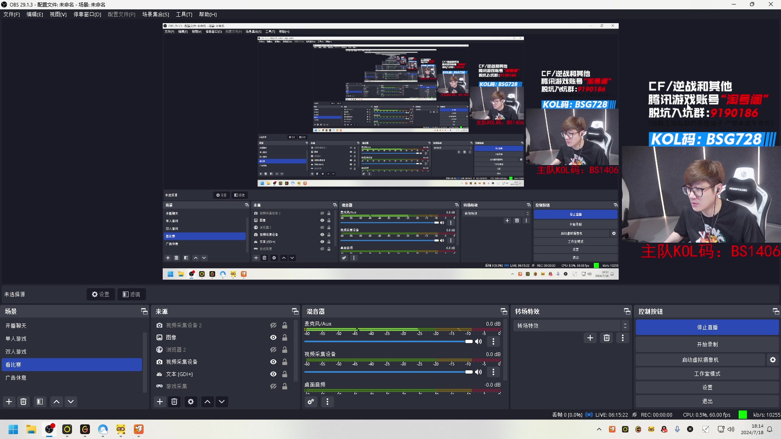This screenshot has height=439, width=781.
Task: Show hidden tray icons chevron
Action: (x=599, y=429)
